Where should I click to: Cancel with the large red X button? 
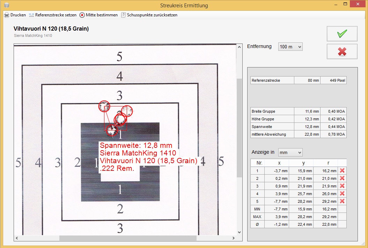pos(342,51)
